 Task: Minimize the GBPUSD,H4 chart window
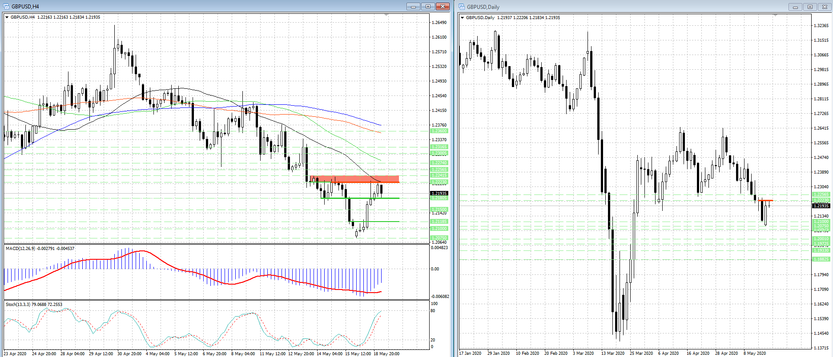click(413, 7)
